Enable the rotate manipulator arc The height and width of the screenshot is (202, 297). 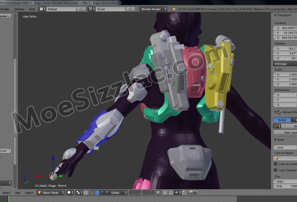pyautogui.click(x=102, y=193)
